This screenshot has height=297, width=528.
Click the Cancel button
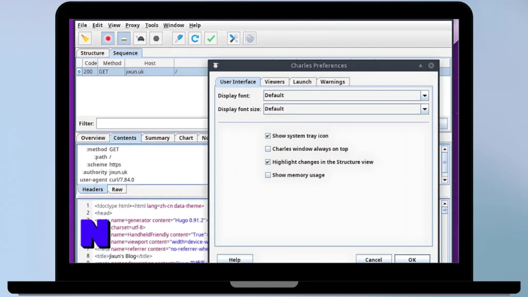pyautogui.click(x=373, y=260)
